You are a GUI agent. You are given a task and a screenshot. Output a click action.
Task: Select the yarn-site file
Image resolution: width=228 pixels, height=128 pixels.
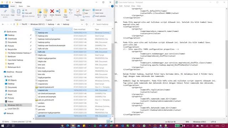coord(73,116)
